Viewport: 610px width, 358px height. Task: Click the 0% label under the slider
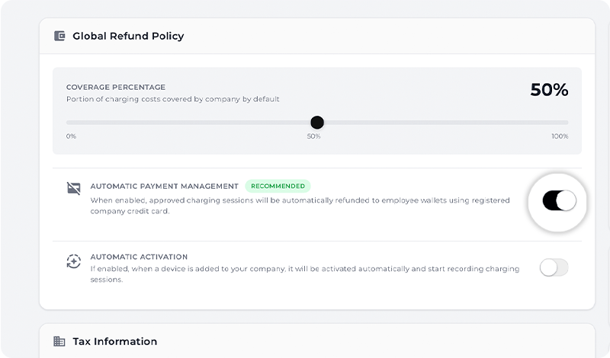(71, 136)
